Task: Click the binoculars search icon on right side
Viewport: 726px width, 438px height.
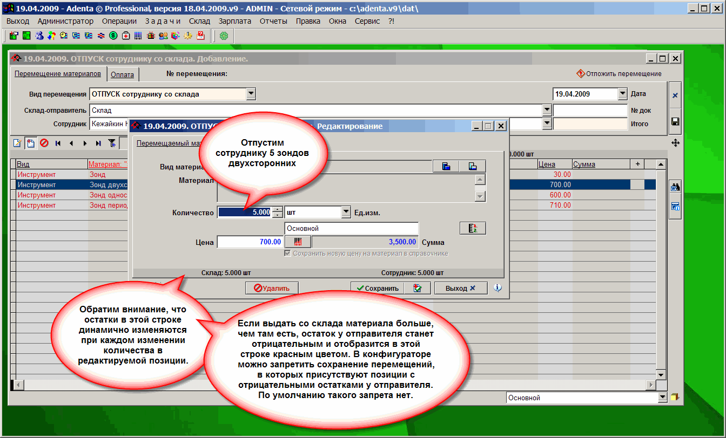Action: tap(675, 187)
